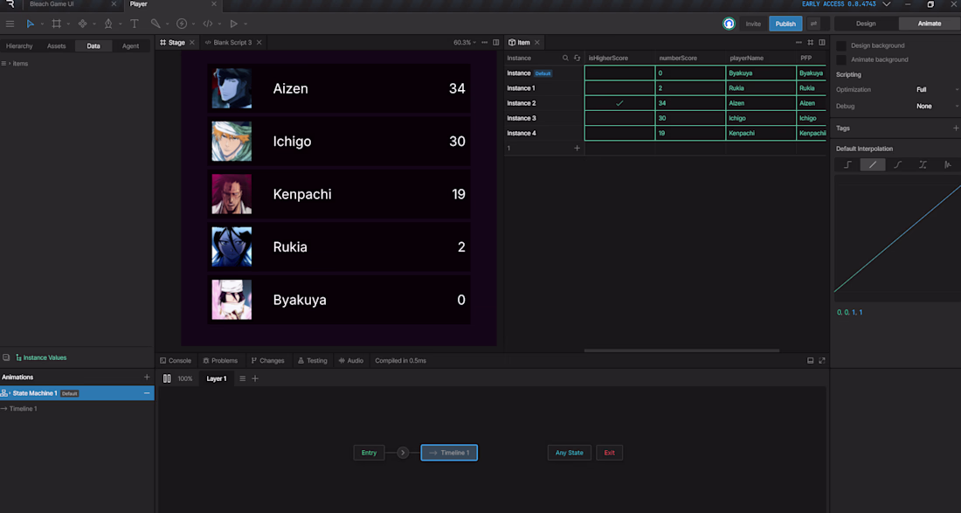Viewport: 961px width, 513px height.
Task: Switch to the Hierarchy tab
Action: tap(19, 46)
